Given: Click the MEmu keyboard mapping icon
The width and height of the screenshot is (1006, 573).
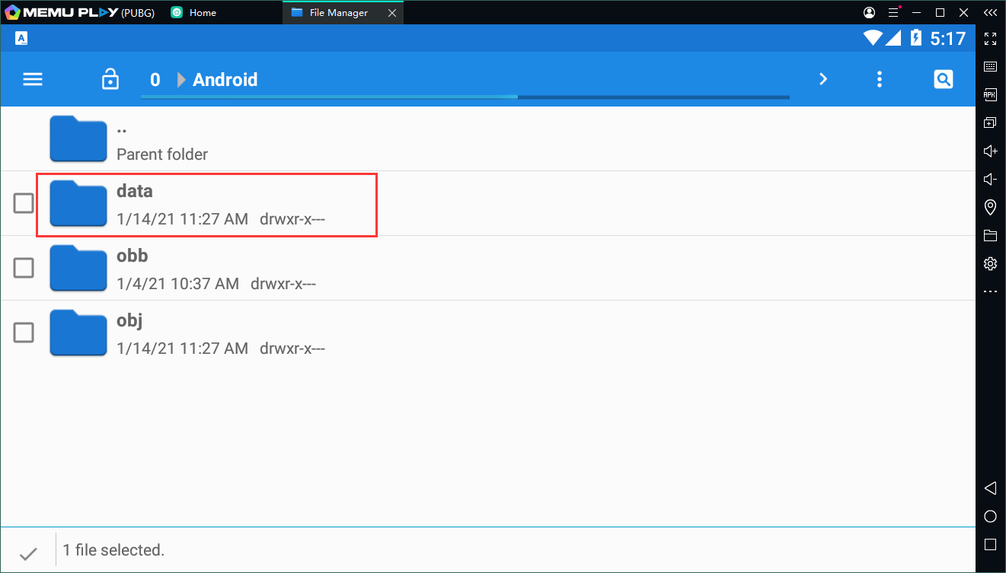Looking at the screenshot, I should click(x=990, y=66).
